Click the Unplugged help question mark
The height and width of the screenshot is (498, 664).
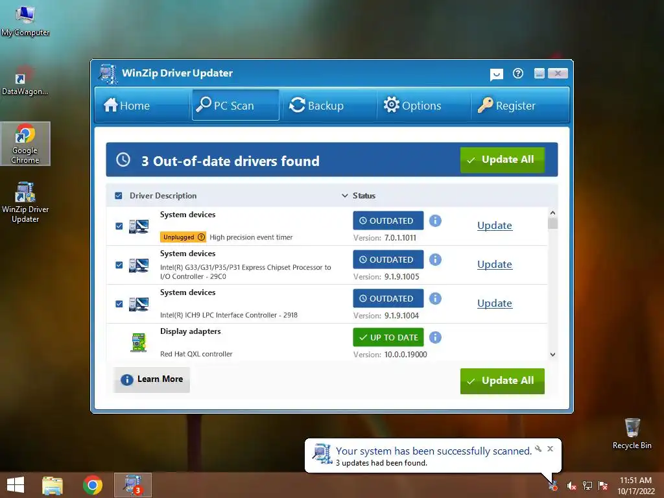click(201, 237)
